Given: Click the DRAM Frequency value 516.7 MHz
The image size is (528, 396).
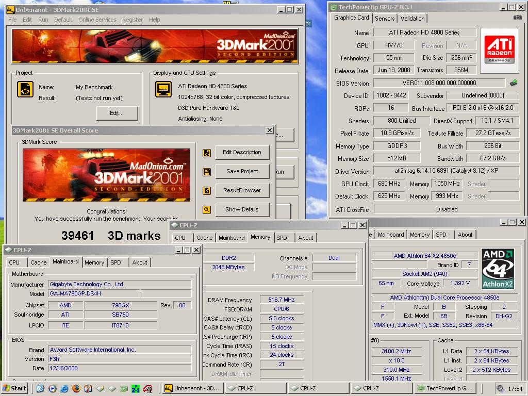Looking at the screenshot, I should (x=282, y=300).
